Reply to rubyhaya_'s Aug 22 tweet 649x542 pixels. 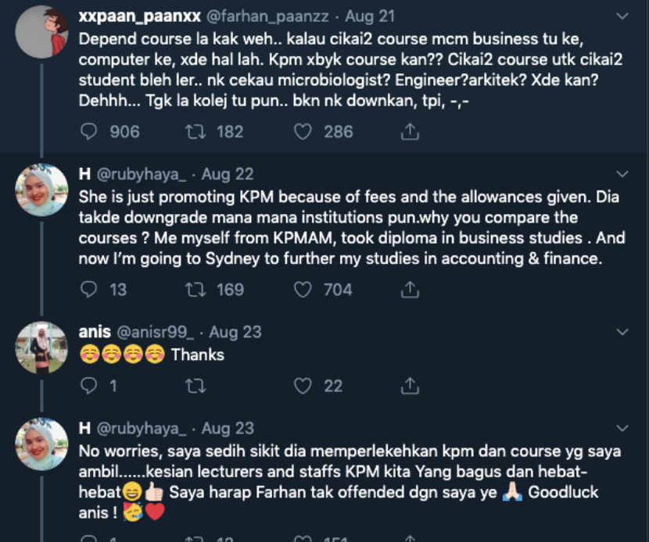click(x=90, y=290)
